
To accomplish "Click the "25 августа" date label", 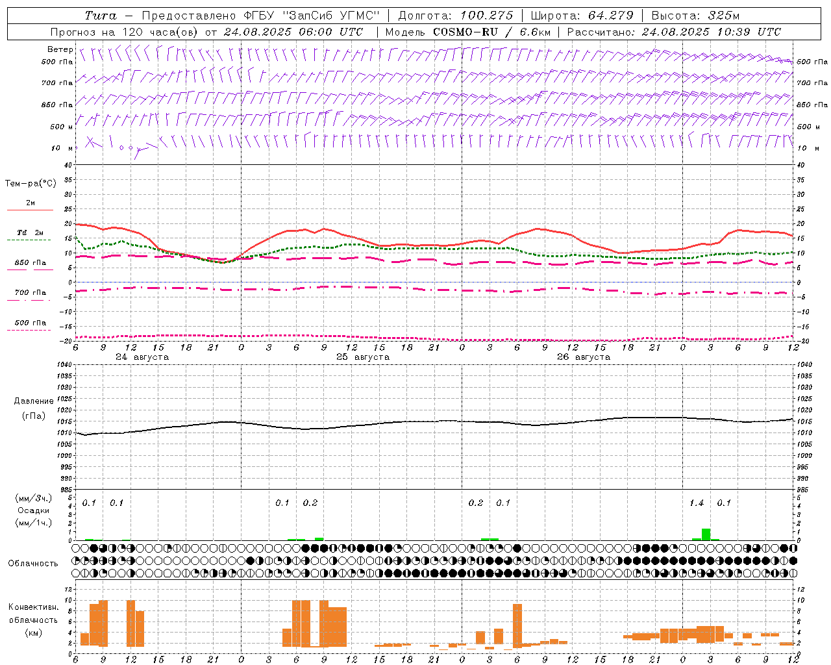I will click(x=363, y=357).
